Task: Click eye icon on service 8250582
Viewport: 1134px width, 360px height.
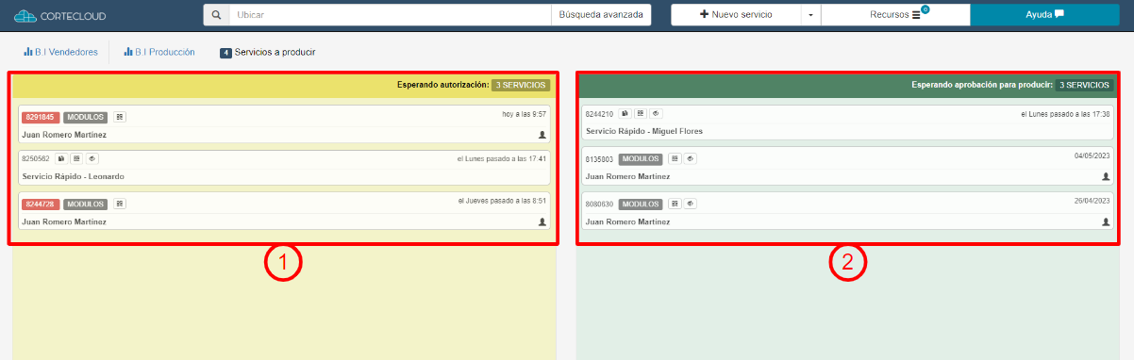Action: pyautogui.click(x=92, y=158)
